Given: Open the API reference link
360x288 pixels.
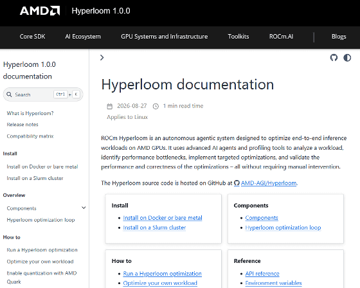Looking at the screenshot, I should (x=262, y=273).
